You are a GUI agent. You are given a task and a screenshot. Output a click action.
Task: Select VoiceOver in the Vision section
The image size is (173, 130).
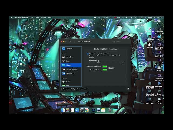[x=71, y=57]
